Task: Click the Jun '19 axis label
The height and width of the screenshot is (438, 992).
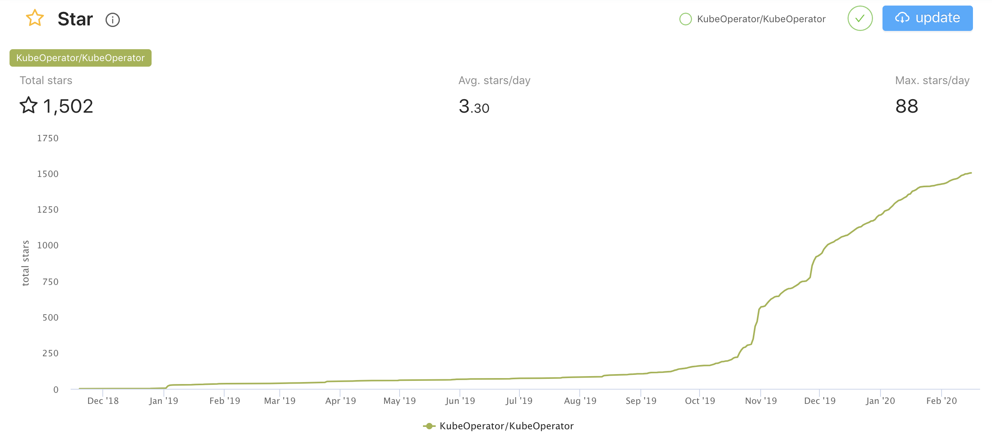Action: point(460,401)
